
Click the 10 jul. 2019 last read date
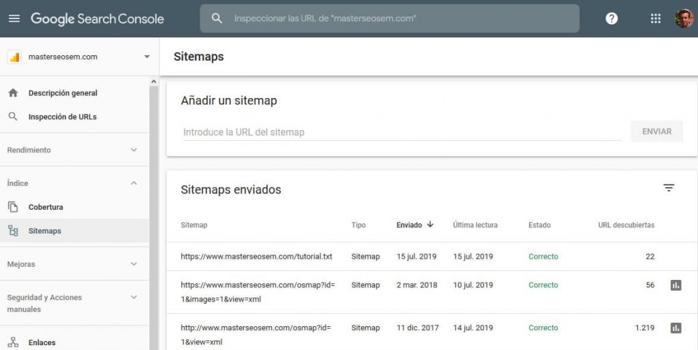473,285
